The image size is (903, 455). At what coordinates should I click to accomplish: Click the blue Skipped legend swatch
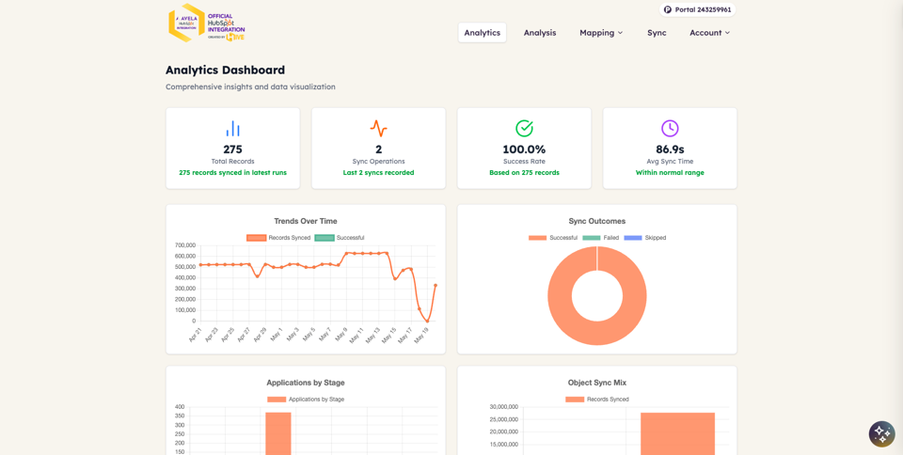click(633, 238)
